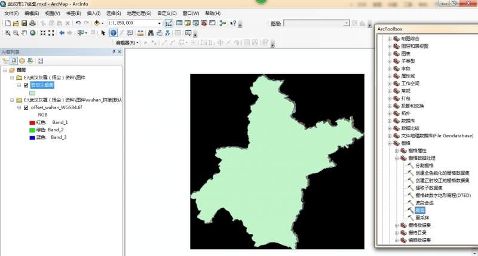
Task: Click the Open map document folder icon
Action: 16,23
